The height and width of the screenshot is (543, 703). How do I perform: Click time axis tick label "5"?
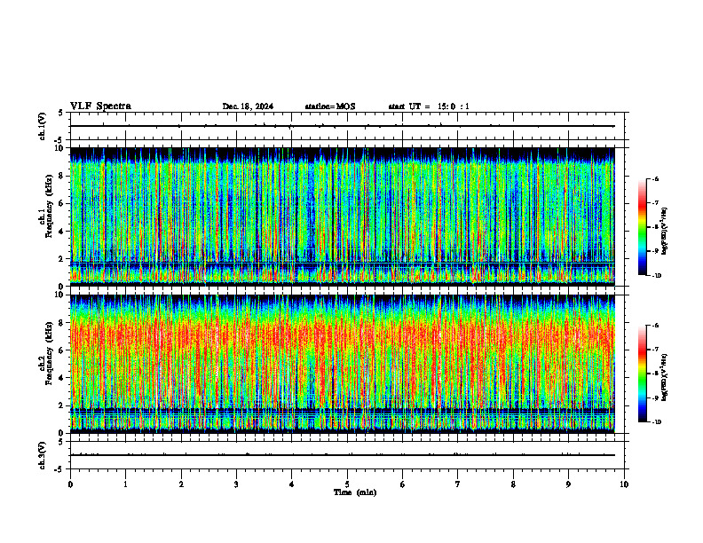(347, 484)
